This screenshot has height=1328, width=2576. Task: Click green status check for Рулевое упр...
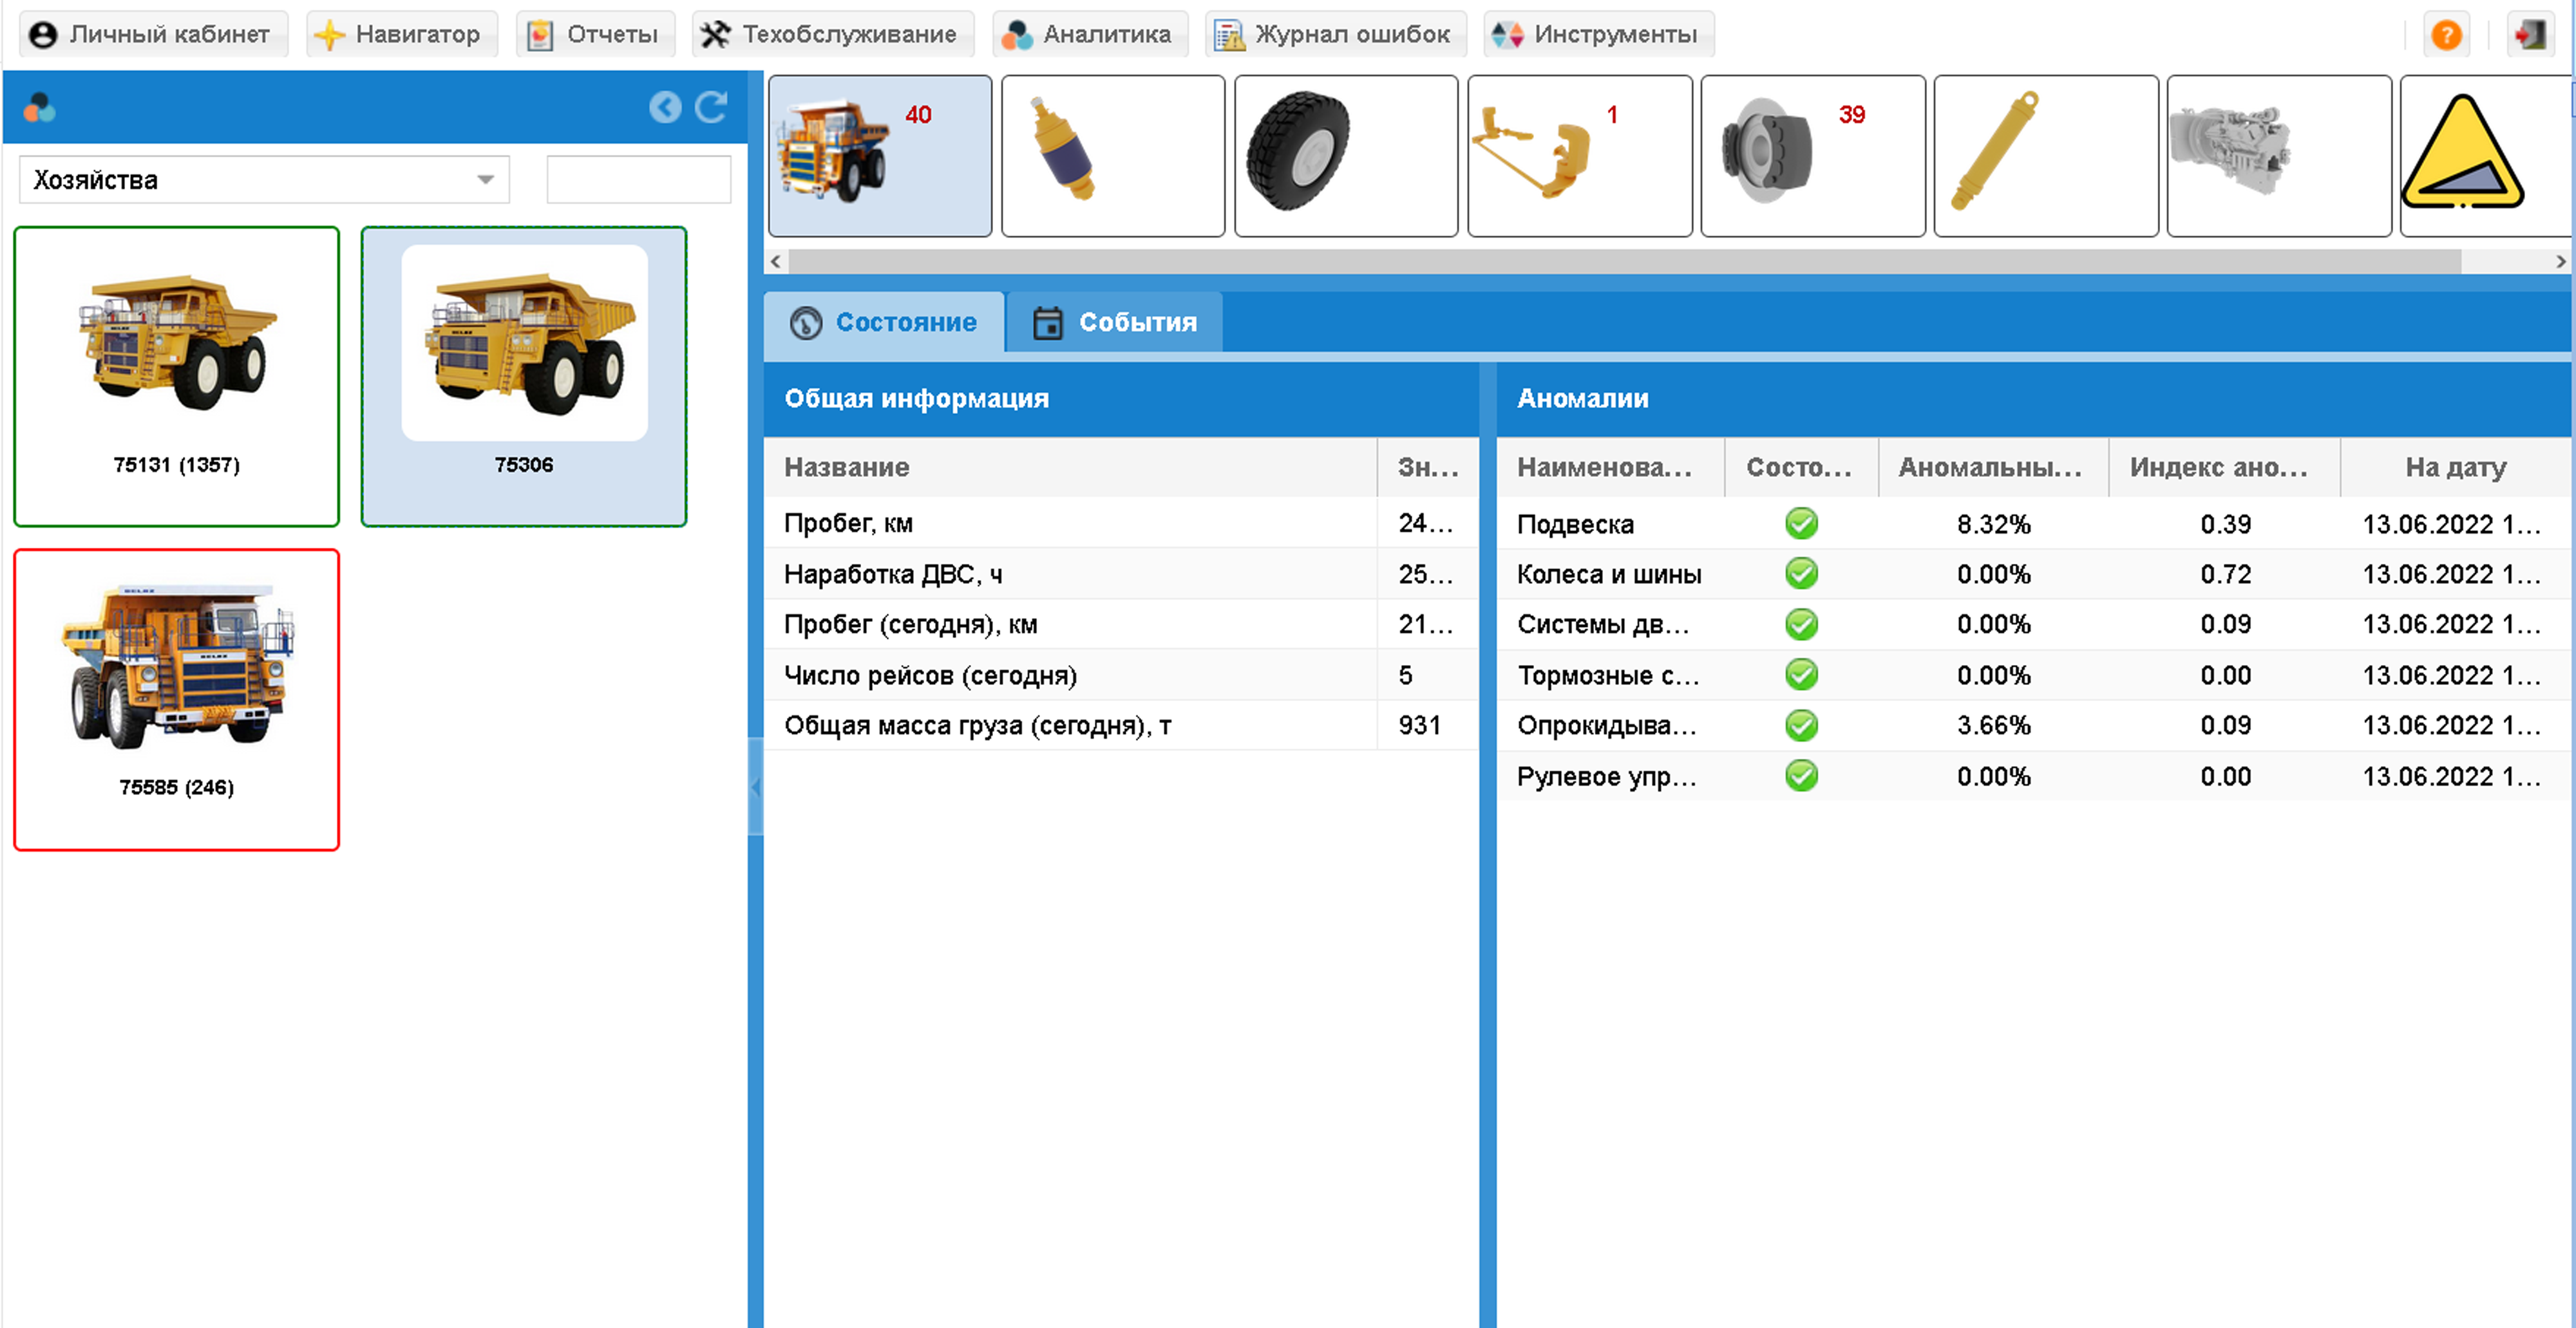1801,776
